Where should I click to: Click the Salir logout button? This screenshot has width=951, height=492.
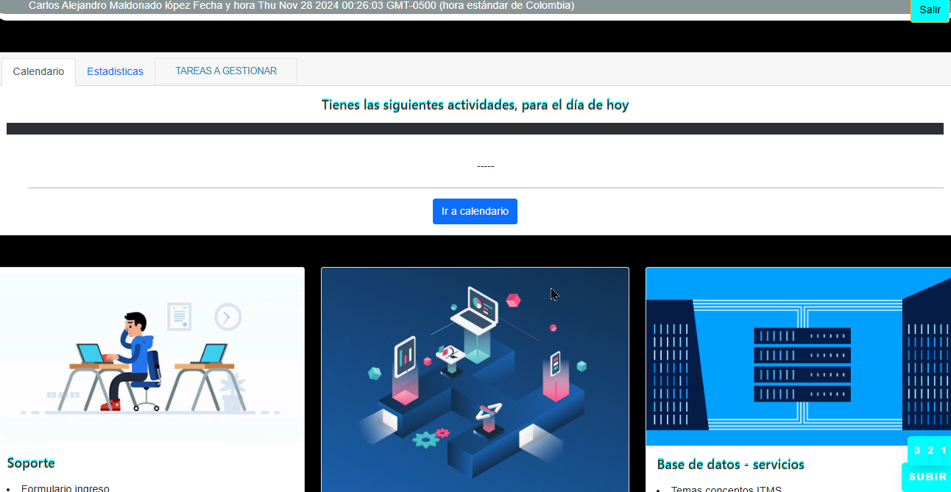[930, 10]
